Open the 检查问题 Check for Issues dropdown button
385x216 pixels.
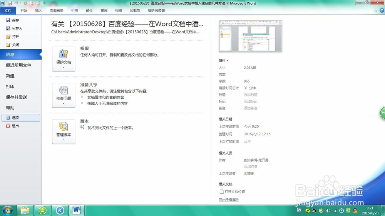64,95
